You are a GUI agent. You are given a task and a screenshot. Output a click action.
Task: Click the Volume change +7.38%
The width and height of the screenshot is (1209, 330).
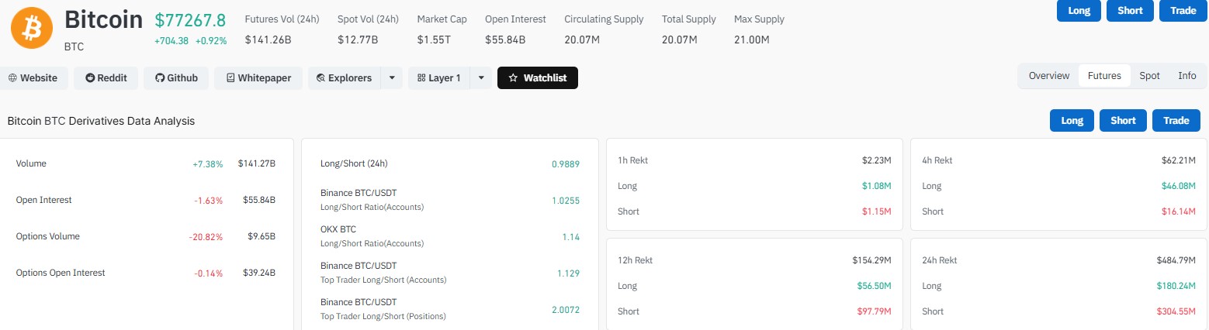coord(208,164)
